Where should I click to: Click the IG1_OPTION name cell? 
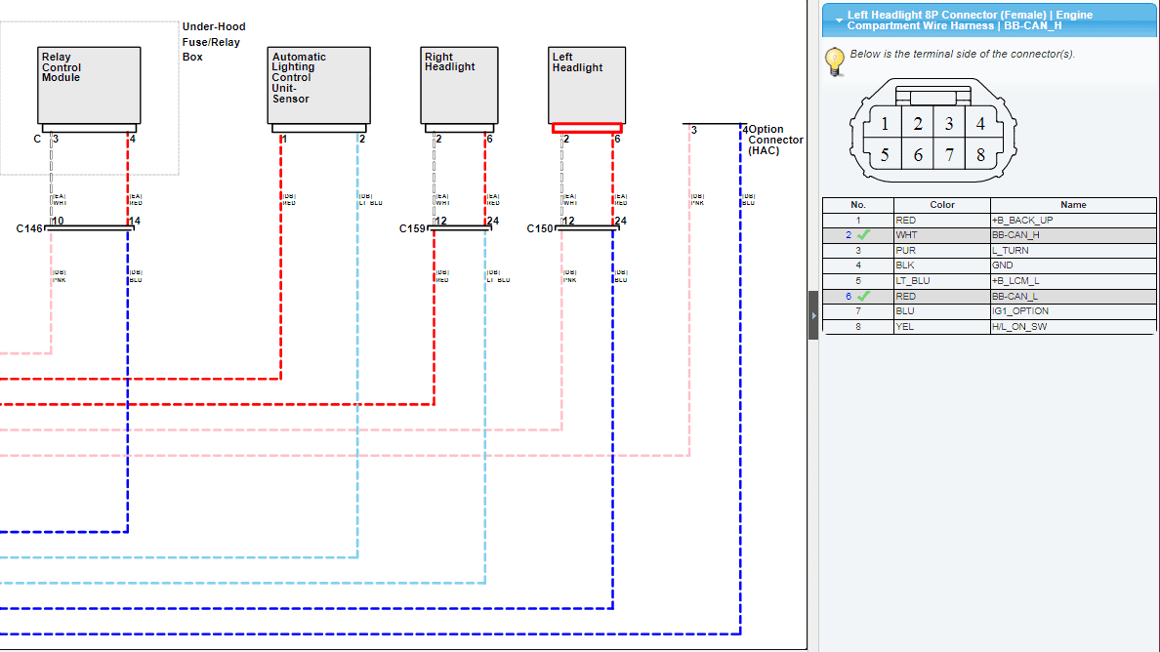1073,311
